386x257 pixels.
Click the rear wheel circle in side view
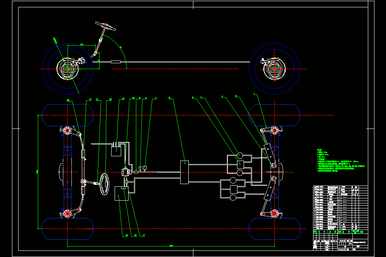pyautogui.click(x=274, y=69)
